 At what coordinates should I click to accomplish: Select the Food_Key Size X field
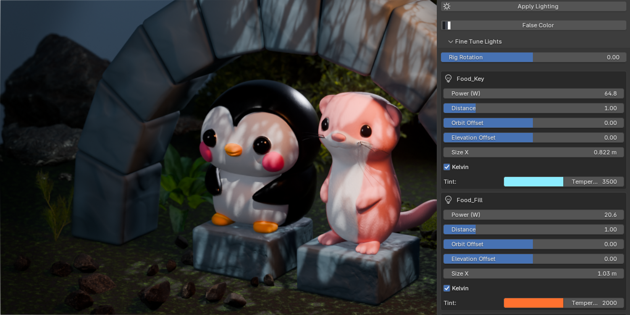533,152
